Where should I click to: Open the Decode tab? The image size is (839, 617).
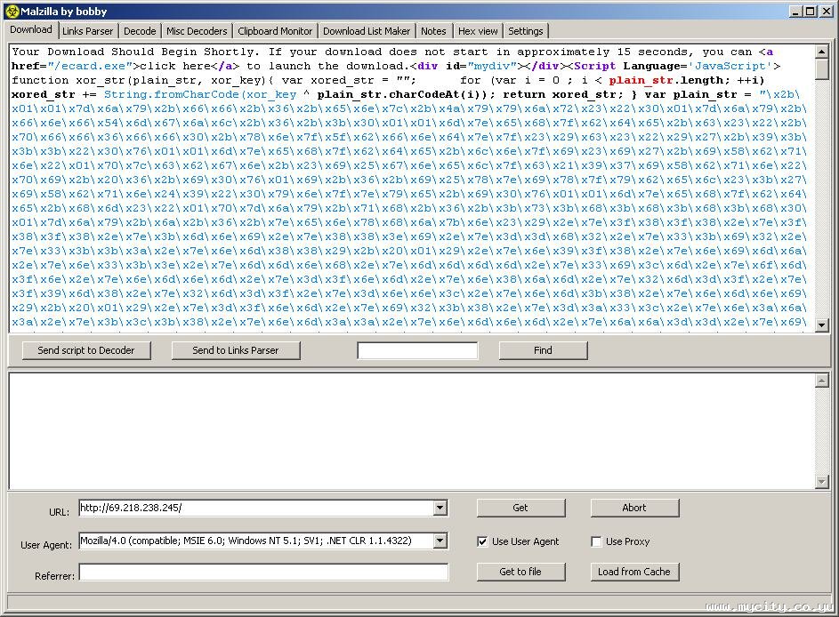(x=140, y=31)
